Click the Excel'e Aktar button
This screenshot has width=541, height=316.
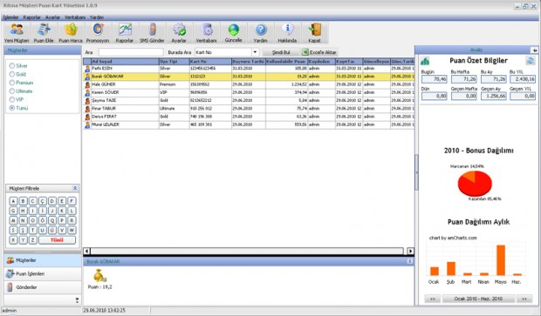coord(319,52)
